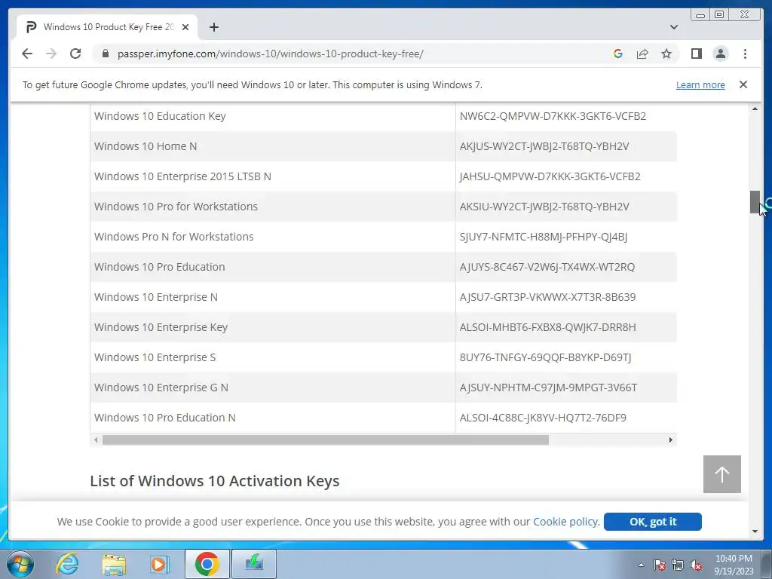The image size is (772, 579).
Task: Click the table's horizontal scrollbar left arrow
Action: coord(96,440)
